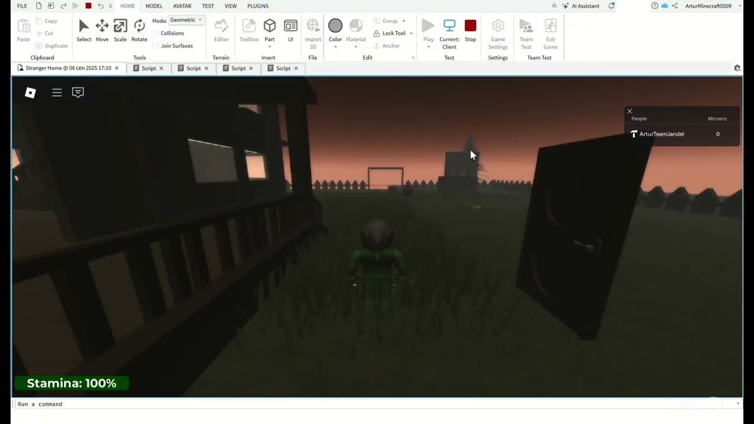Click the Duplicate button

click(52, 46)
